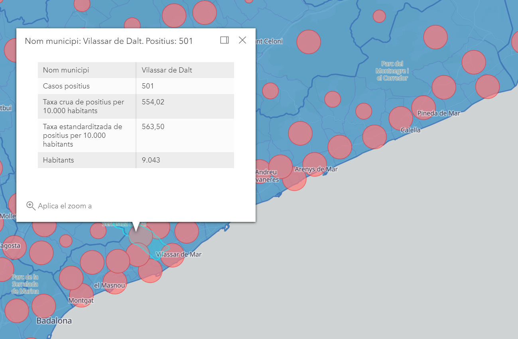Click the Arenys de Mar map label
This screenshot has height=339, width=518.
(x=316, y=169)
